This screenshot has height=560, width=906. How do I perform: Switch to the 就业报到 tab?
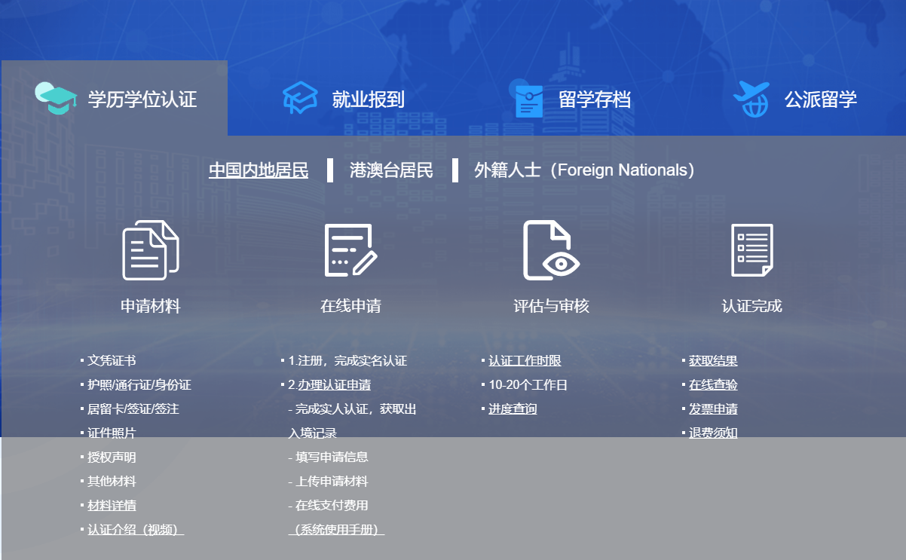(368, 99)
